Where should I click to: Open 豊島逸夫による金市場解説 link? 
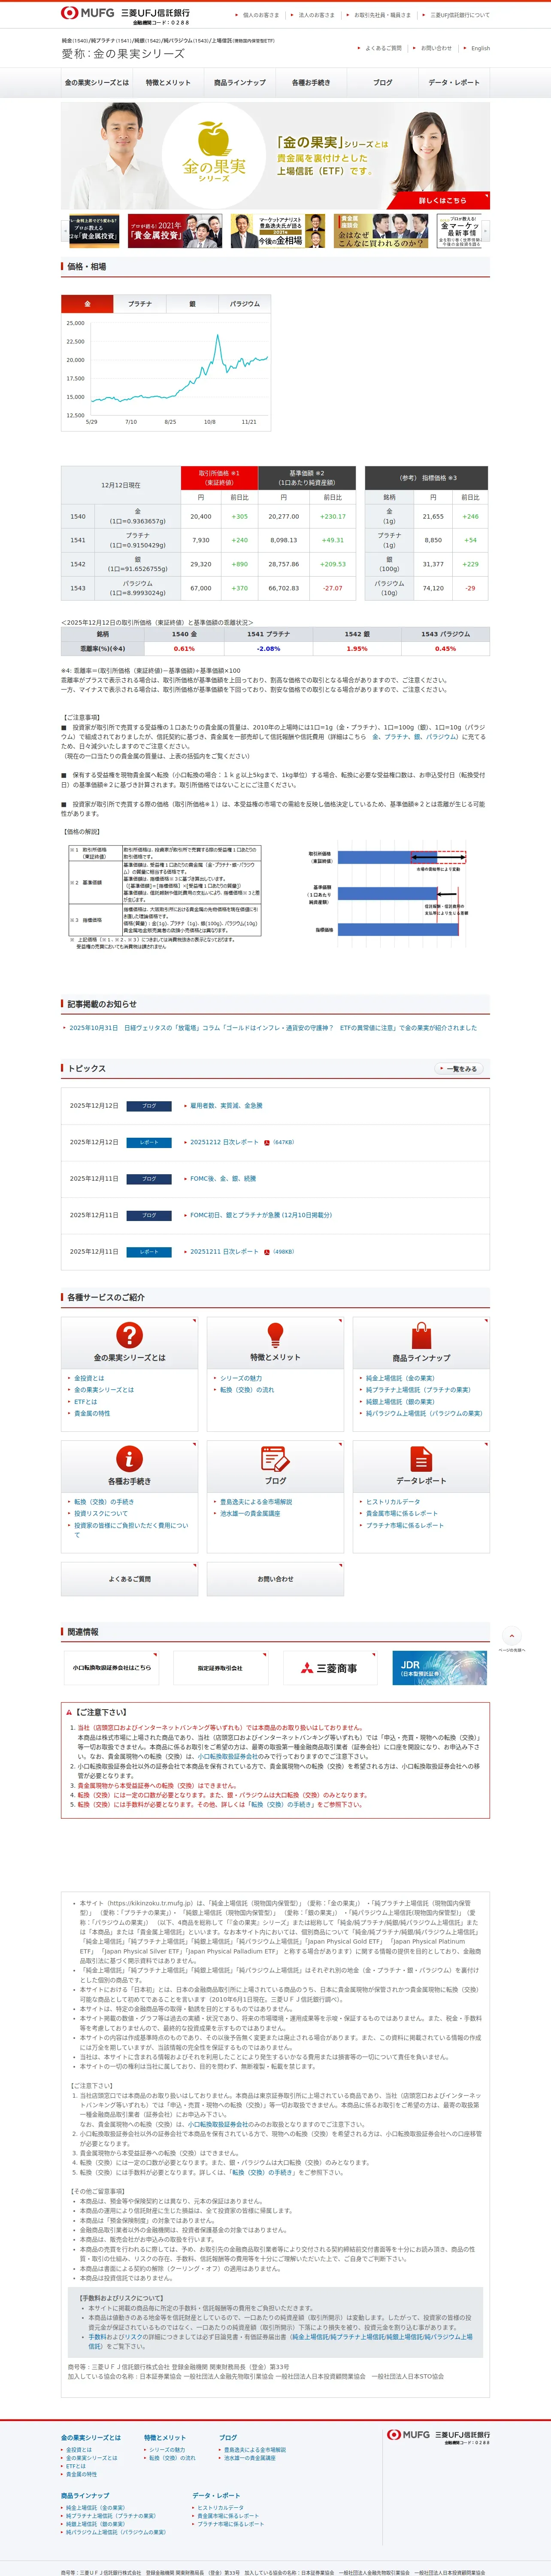point(256,1502)
